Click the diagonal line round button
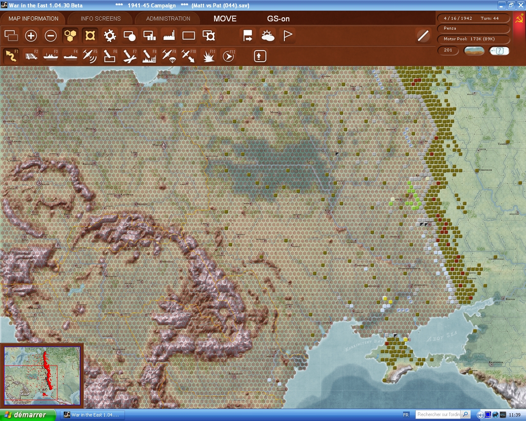 coord(423,36)
